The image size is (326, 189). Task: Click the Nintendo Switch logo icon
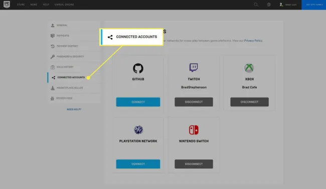pos(194,130)
